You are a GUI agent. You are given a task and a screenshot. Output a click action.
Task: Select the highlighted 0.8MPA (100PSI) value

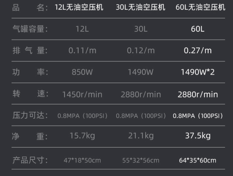[x=198, y=116]
